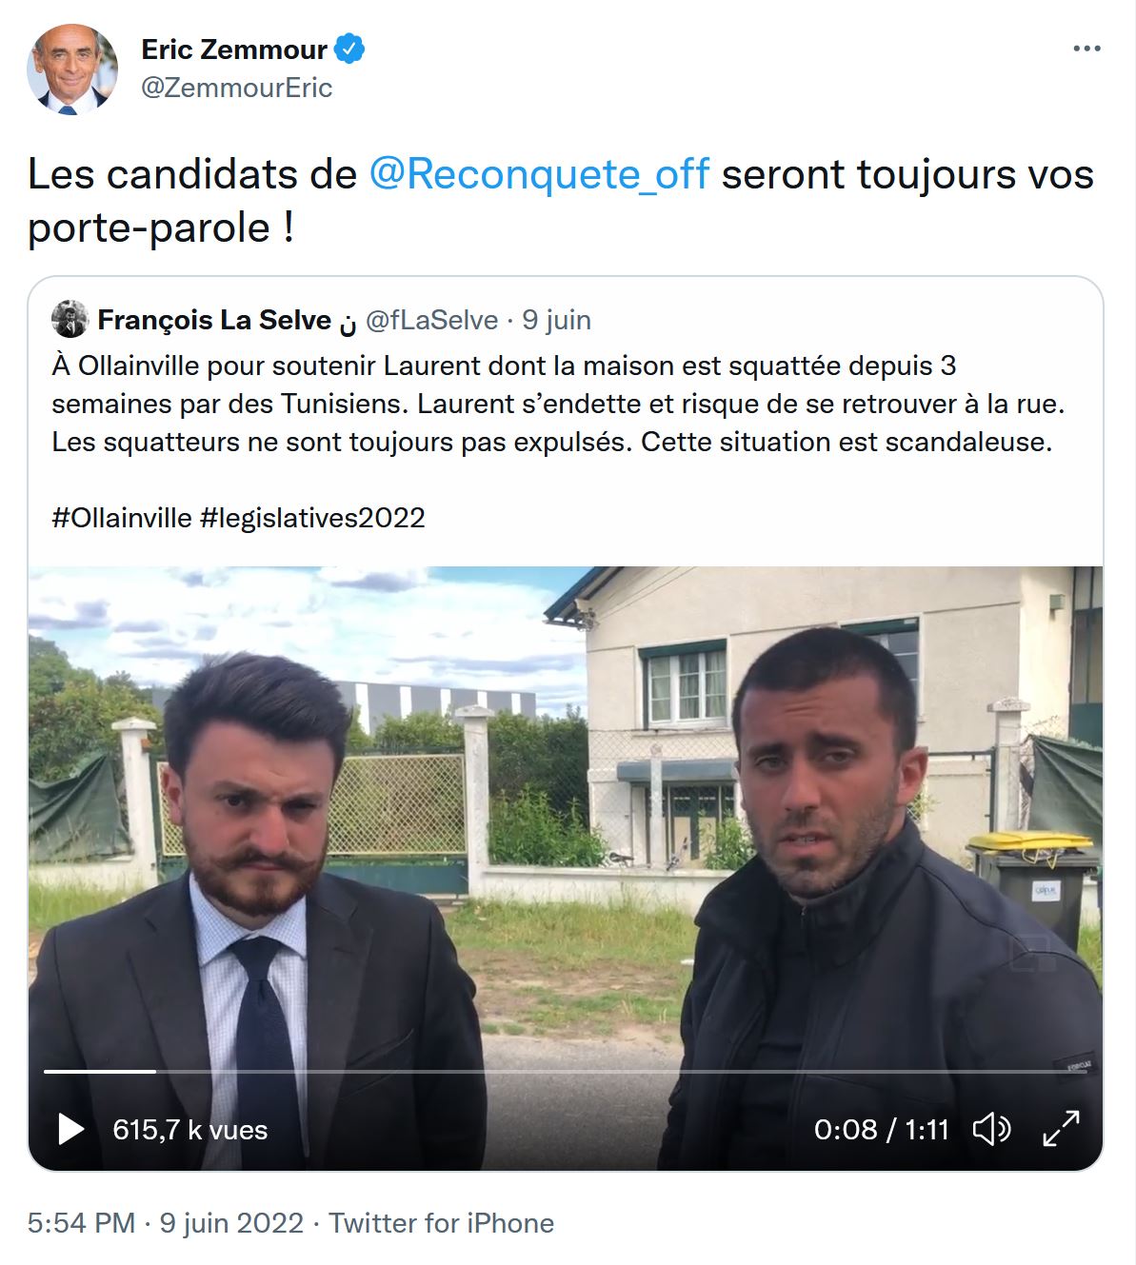Click the François La Selve name
Viewport: 1136px width, 1265px height.
point(214,320)
